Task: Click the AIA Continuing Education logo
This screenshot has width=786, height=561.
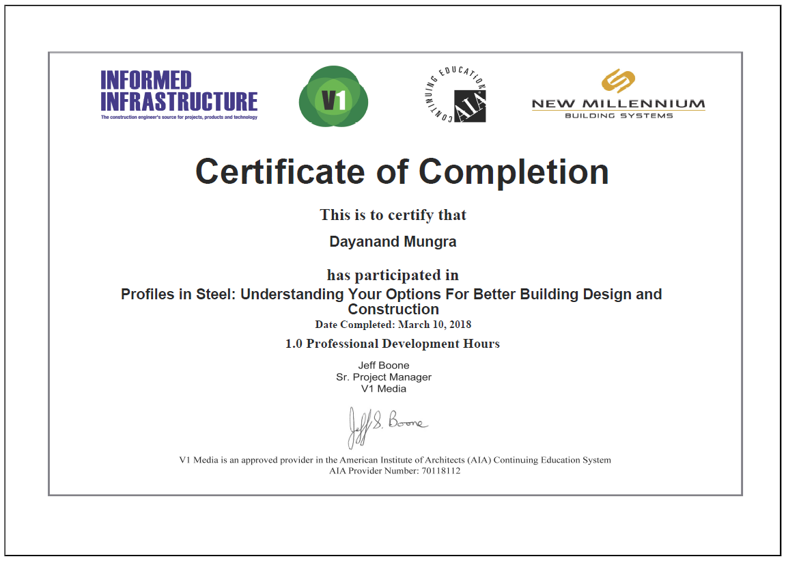Action: click(455, 94)
